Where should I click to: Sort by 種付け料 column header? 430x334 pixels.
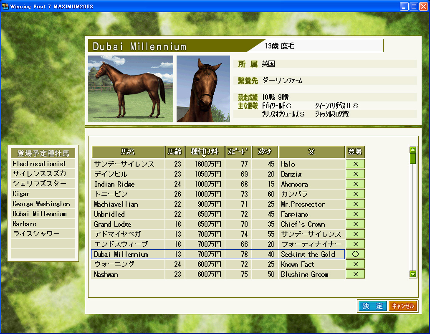[x=205, y=152]
